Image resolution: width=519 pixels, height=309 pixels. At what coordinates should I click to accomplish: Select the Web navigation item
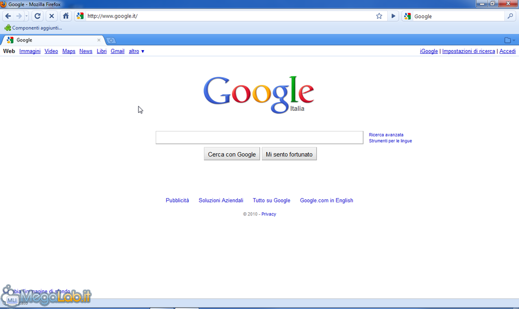point(9,51)
